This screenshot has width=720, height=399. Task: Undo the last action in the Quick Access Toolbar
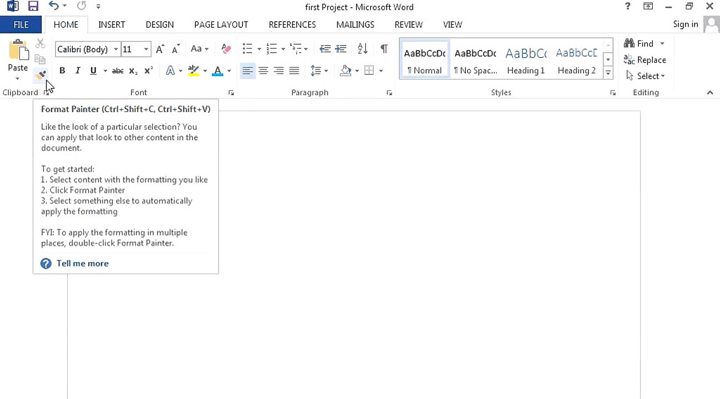click(x=53, y=6)
